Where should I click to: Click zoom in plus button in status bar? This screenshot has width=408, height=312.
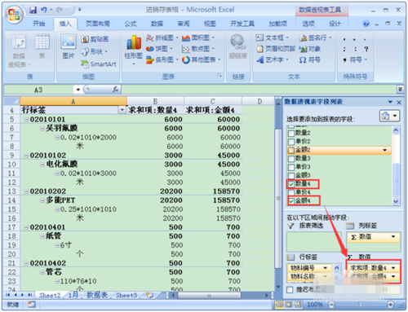390,305
